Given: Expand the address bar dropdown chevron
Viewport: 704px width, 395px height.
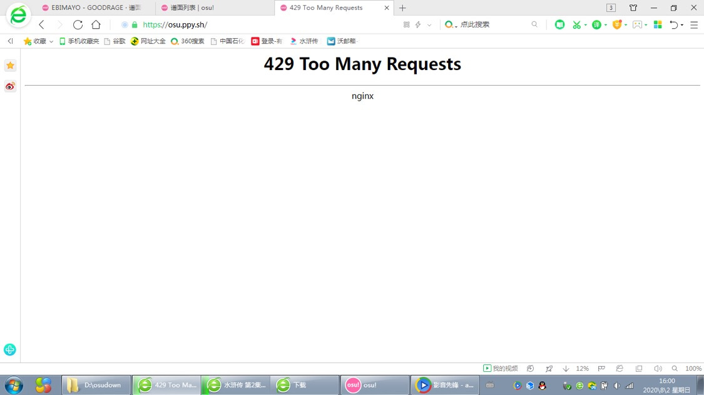Looking at the screenshot, I should (x=429, y=25).
